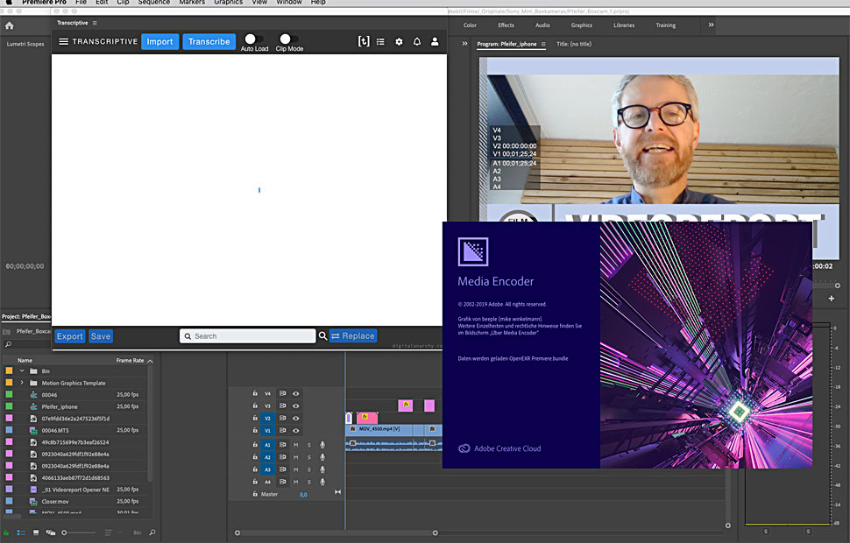850x543 pixels.
Task: Click the orange label swatch for Bin
Action: pos(10,371)
